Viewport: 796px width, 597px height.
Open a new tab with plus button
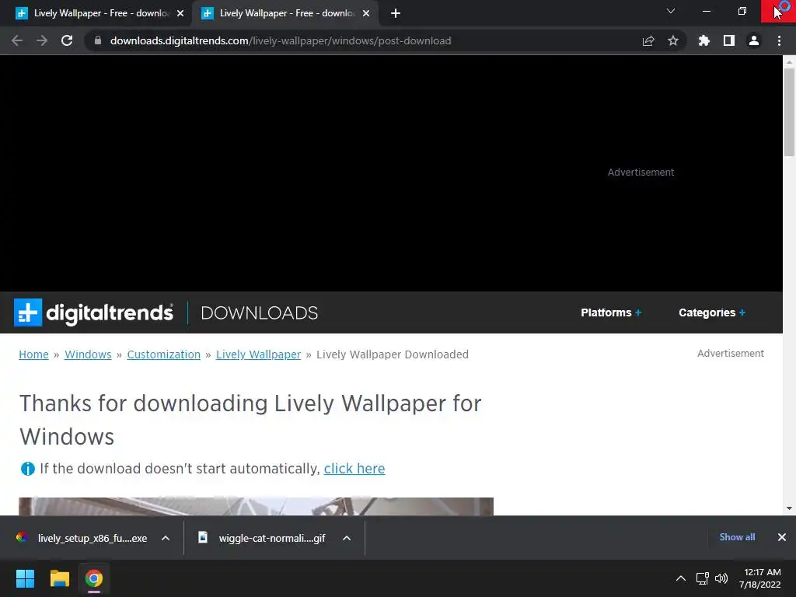396,13
